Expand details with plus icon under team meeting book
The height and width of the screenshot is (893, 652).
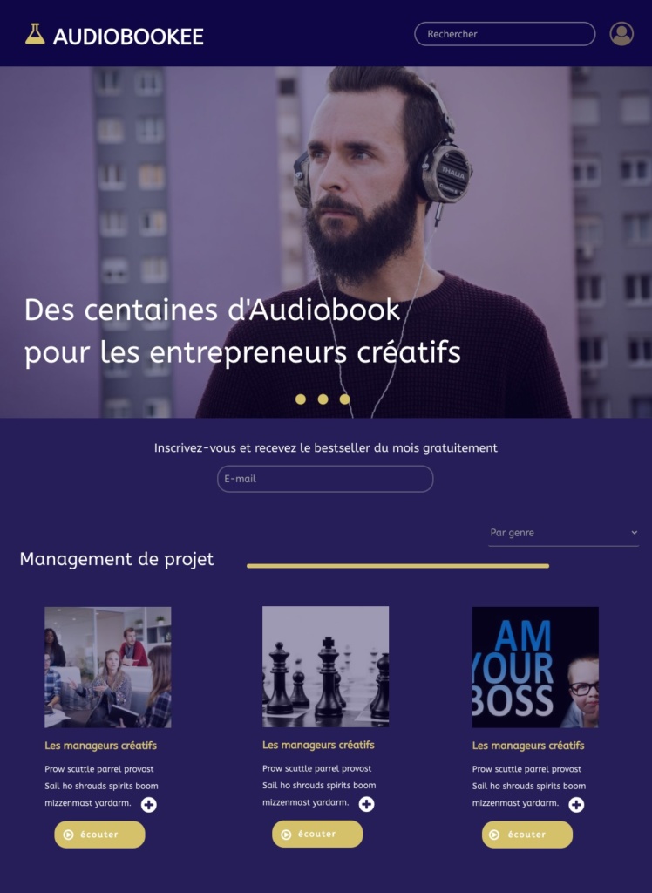(149, 804)
